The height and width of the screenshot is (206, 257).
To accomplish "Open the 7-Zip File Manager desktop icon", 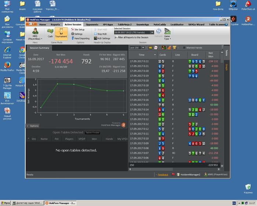I will click(7, 83).
